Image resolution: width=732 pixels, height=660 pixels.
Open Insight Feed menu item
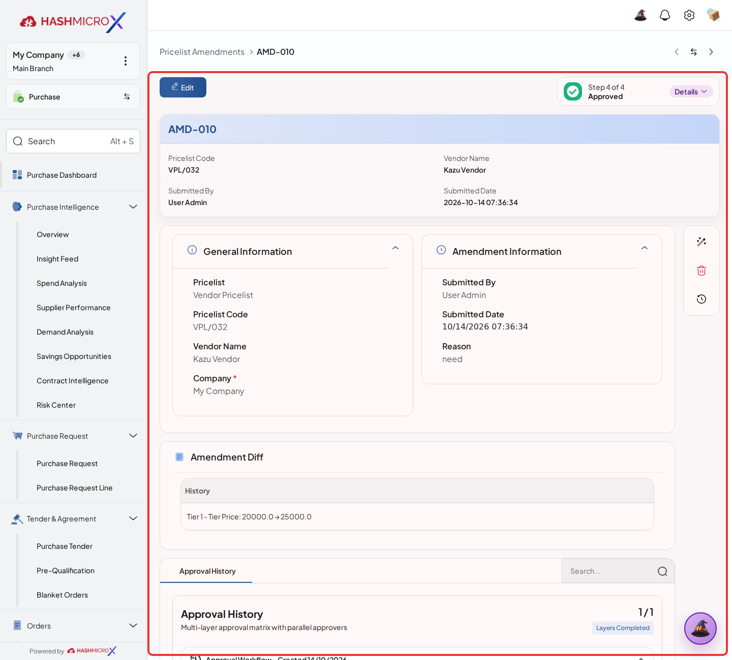(x=57, y=259)
